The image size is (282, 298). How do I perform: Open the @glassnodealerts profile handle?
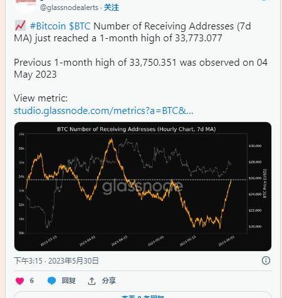coord(69,8)
